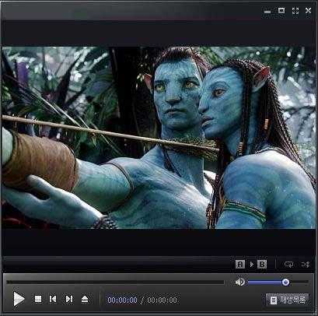Set A-B repeat end point B

(262, 265)
